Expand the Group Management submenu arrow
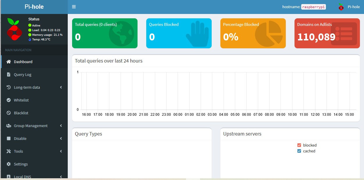This screenshot has height=180, width=364. point(61,126)
